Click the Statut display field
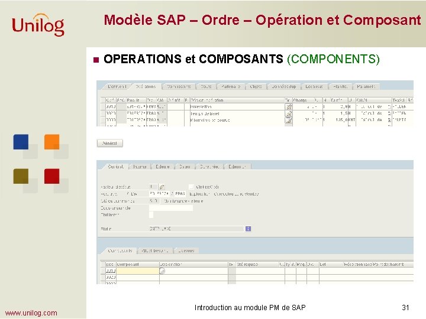Image resolution: width=426 pixels, height=319 pixels. click(196, 229)
